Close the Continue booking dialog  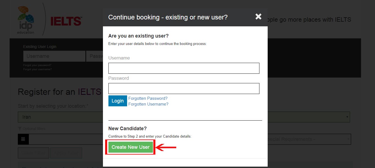258,17
